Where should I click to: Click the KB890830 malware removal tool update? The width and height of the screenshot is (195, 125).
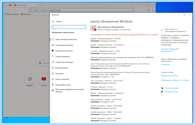pos(122,59)
